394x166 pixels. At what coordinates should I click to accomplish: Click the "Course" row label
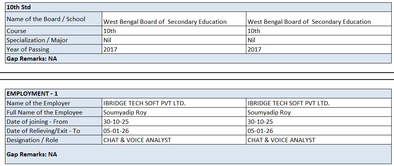click(17, 31)
